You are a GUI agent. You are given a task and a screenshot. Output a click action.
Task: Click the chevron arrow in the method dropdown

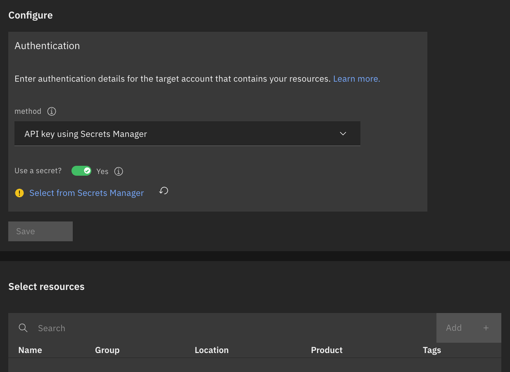pyautogui.click(x=343, y=134)
